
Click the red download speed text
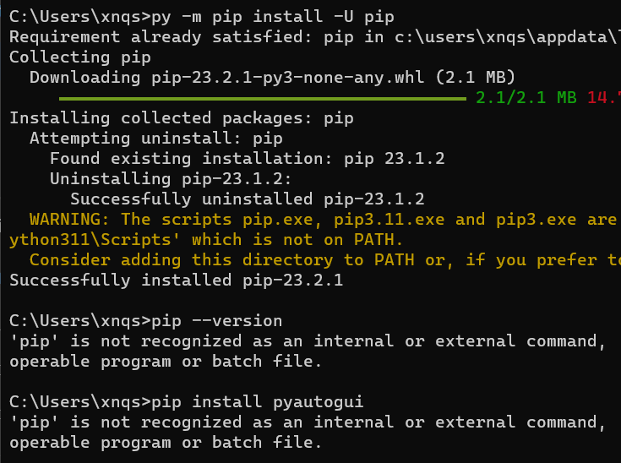pyautogui.click(x=603, y=97)
